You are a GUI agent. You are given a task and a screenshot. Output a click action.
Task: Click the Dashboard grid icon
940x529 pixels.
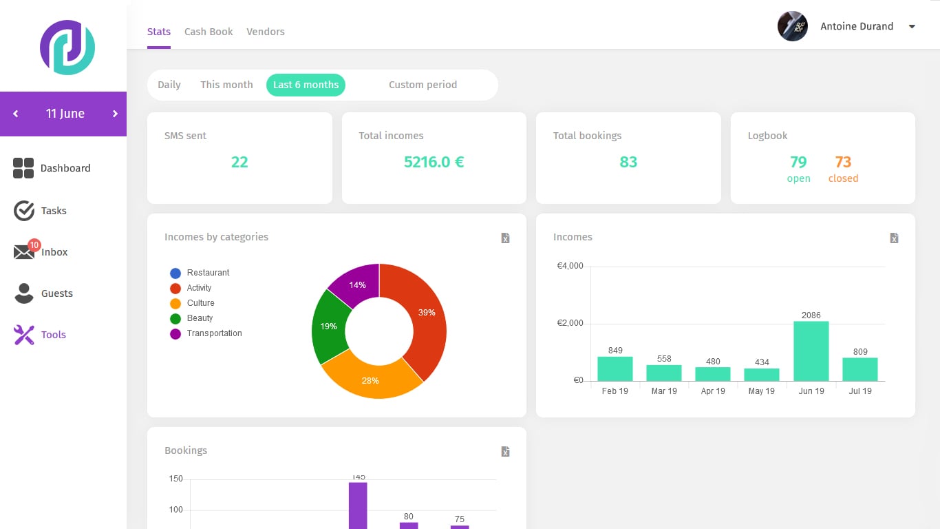tap(23, 168)
